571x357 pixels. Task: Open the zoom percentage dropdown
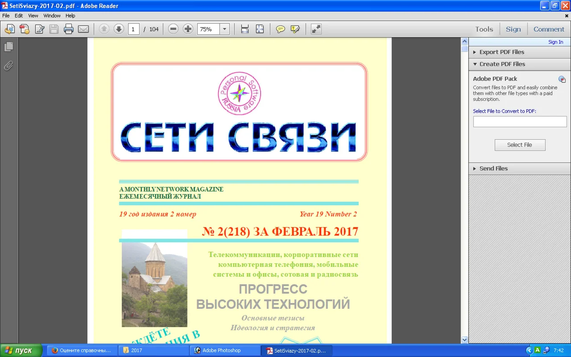224,29
